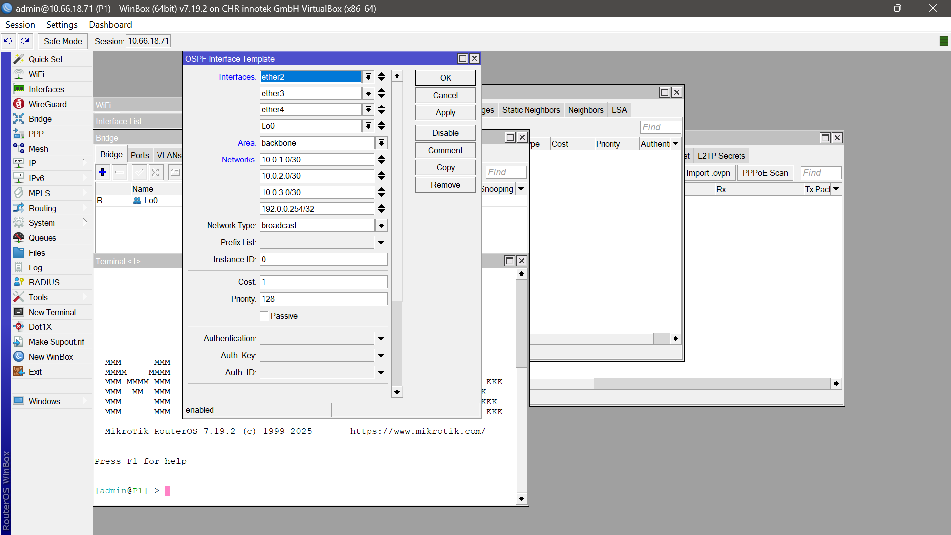Open Make Supout.rif tool

[56, 342]
